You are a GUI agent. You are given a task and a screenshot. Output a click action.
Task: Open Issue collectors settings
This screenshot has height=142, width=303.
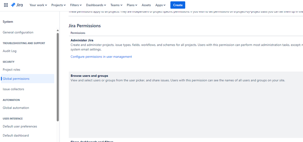(x=13, y=89)
